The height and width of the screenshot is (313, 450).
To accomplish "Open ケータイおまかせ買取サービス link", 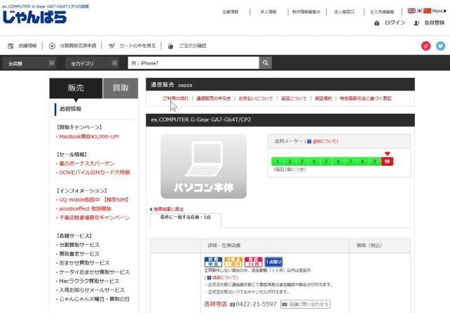I will pyautogui.click(x=94, y=272).
